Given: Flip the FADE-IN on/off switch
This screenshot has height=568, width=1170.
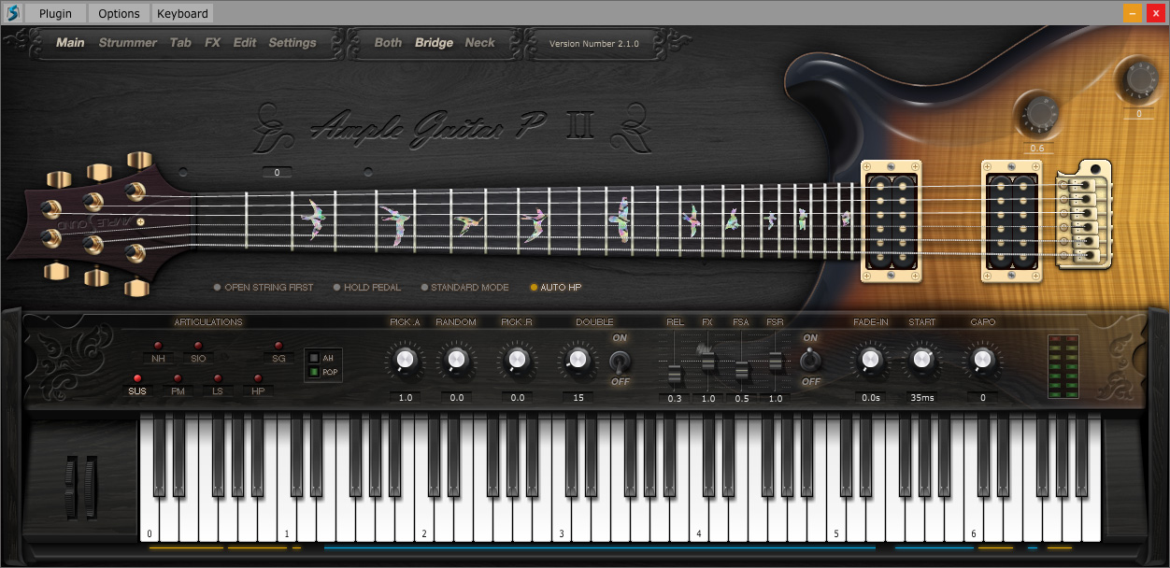Looking at the screenshot, I should tap(809, 360).
